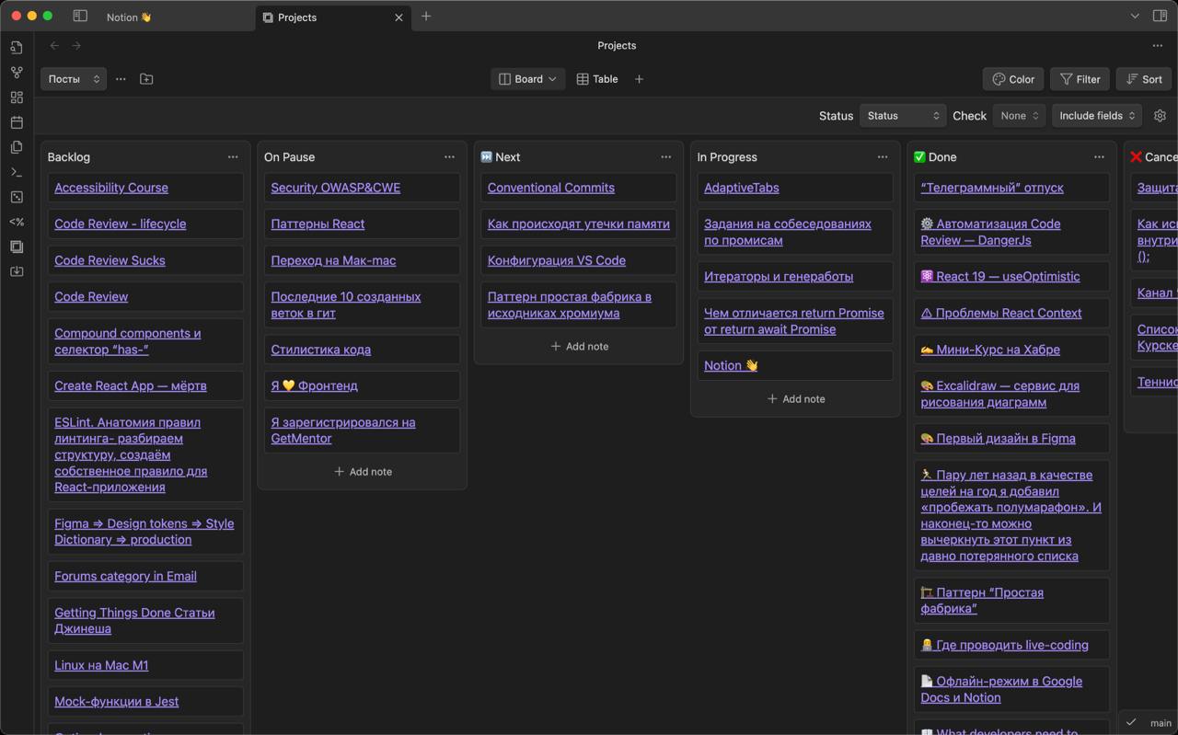
Task: Open the Посты project dropdown
Action: coord(73,79)
